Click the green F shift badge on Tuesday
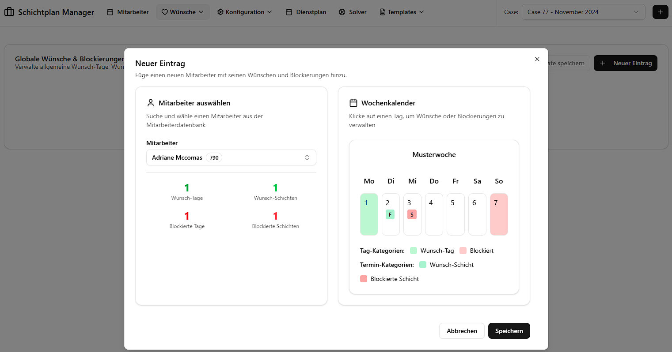This screenshot has height=352, width=672. click(x=390, y=215)
